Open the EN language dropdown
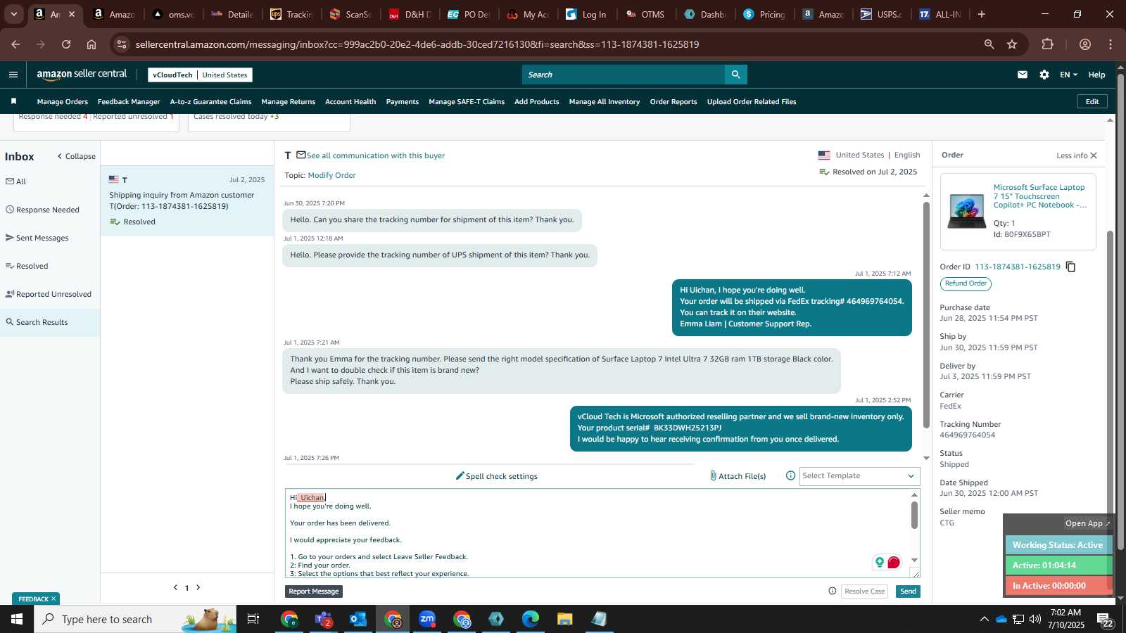This screenshot has height=633, width=1126. click(x=1068, y=75)
